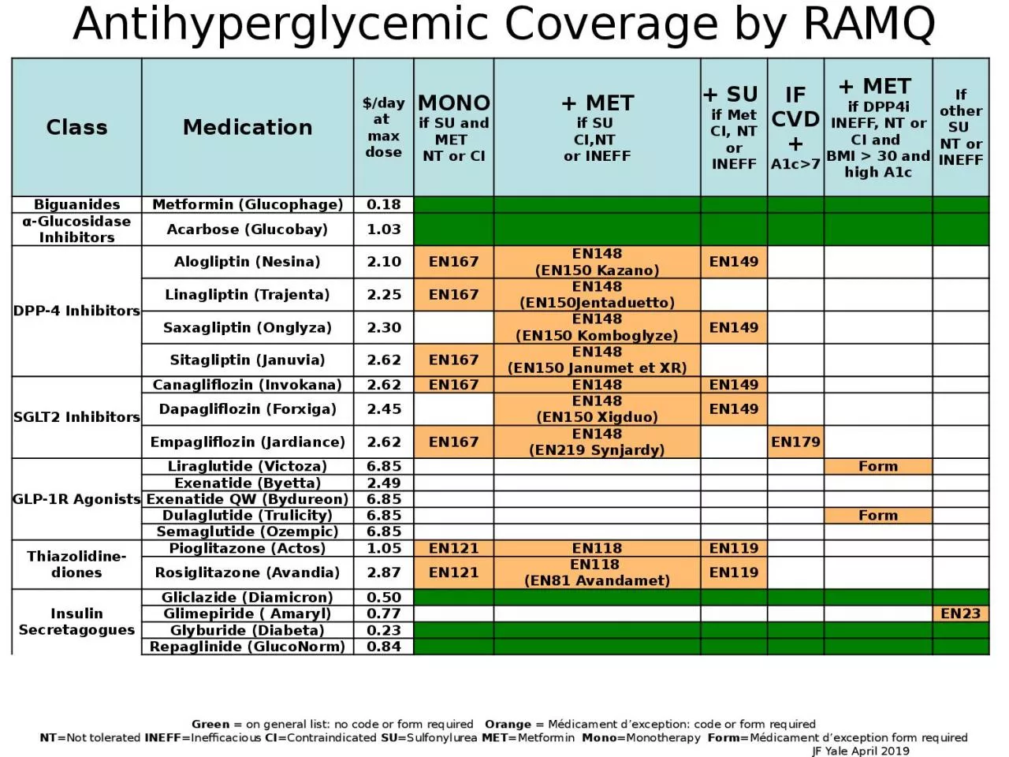Click the EN23 code cell
This screenshot has height=757, width=1009.
point(961,613)
